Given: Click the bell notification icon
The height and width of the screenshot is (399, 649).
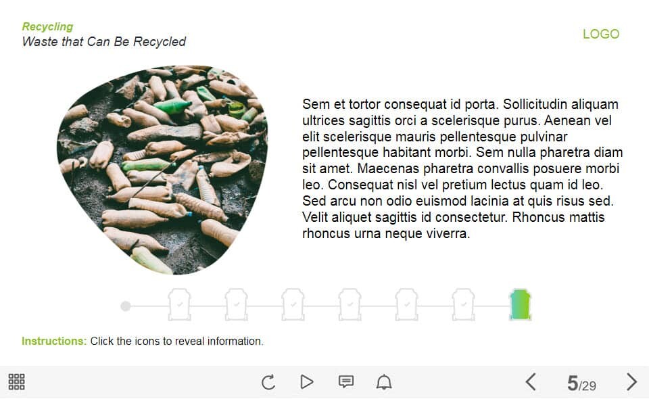Looking at the screenshot, I should tap(384, 381).
